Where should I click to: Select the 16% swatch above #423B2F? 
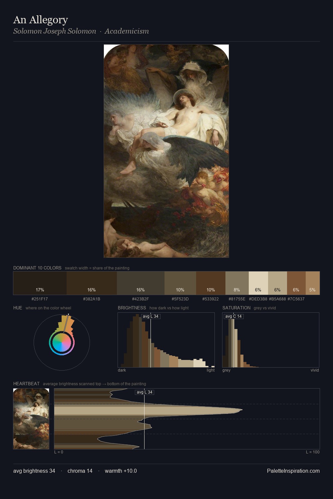point(141,283)
